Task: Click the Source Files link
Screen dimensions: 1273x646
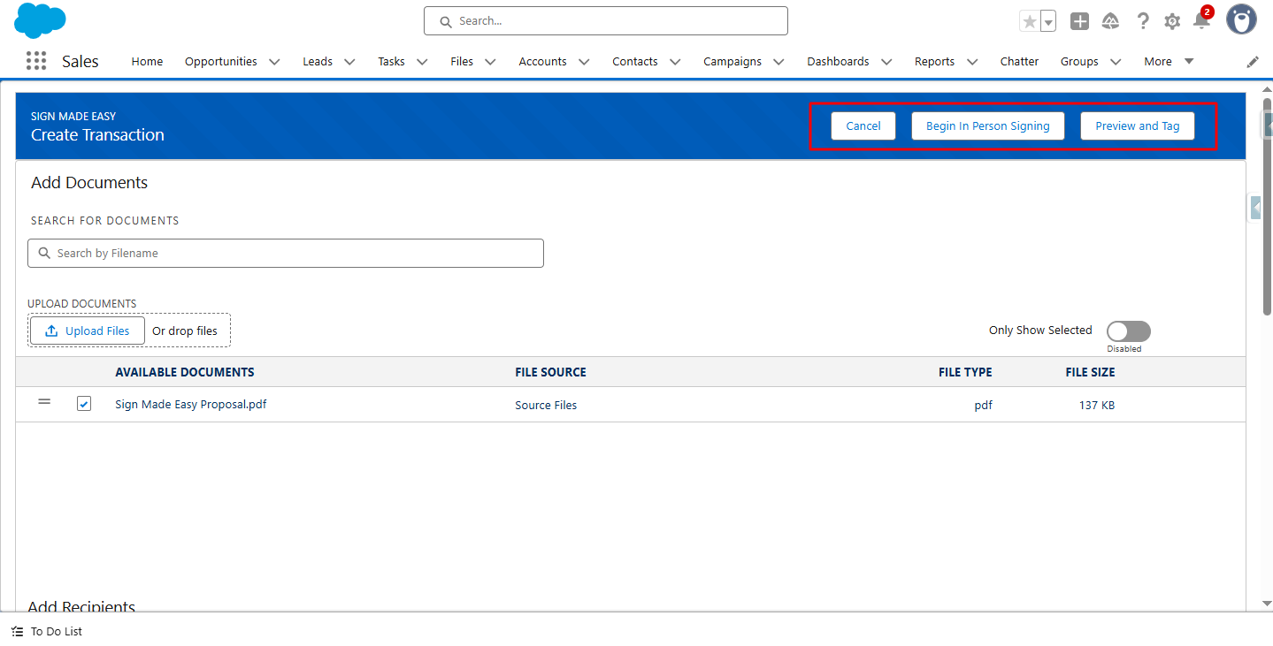Action: tap(546, 405)
